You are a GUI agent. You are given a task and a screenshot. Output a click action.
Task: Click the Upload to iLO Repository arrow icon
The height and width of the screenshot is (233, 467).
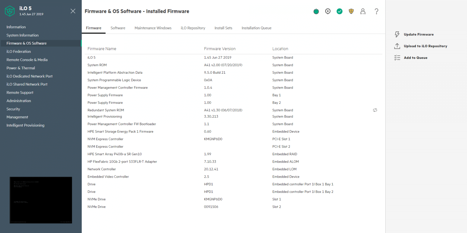(397, 46)
